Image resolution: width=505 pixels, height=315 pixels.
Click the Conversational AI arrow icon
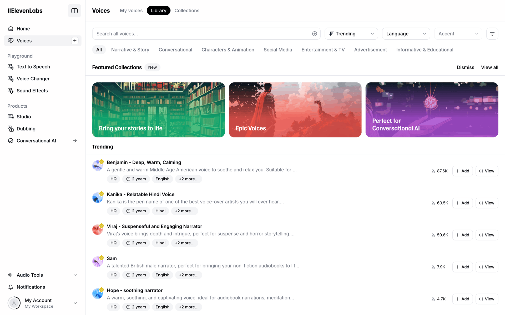75,141
